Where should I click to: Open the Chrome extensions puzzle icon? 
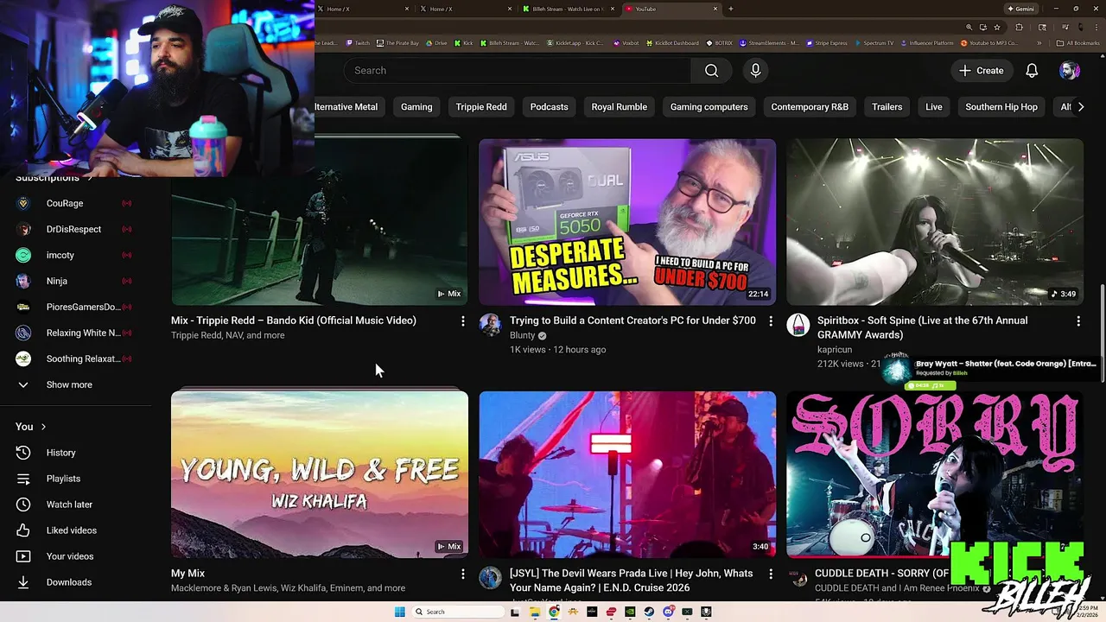pyautogui.click(x=1020, y=28)
